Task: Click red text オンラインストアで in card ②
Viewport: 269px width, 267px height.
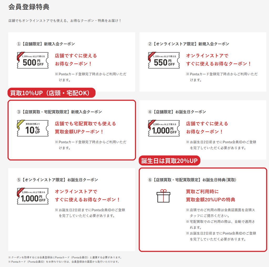Action: pyautogui.click(x=207, y=56)
